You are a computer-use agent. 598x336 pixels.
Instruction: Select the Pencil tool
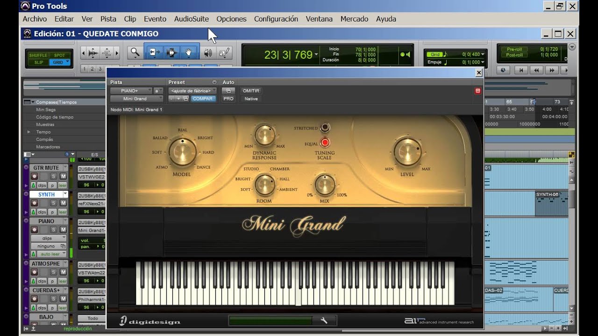224,53
